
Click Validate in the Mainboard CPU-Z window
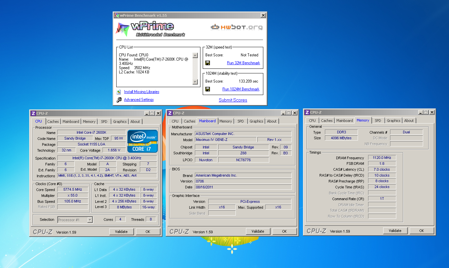click(258, 231)
